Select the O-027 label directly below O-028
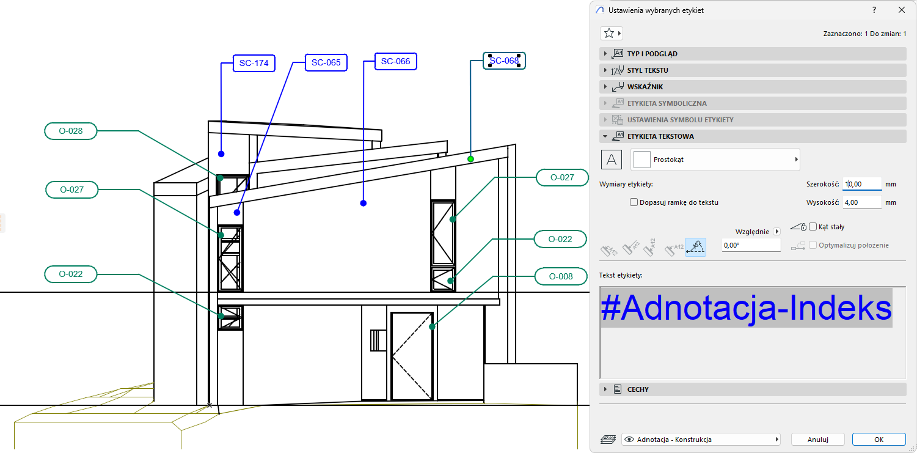917x453 pixels. tap(72, 190)
